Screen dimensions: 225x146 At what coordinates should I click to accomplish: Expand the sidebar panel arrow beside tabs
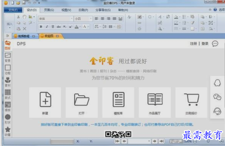pyautogui.click(x=8, y=36)
